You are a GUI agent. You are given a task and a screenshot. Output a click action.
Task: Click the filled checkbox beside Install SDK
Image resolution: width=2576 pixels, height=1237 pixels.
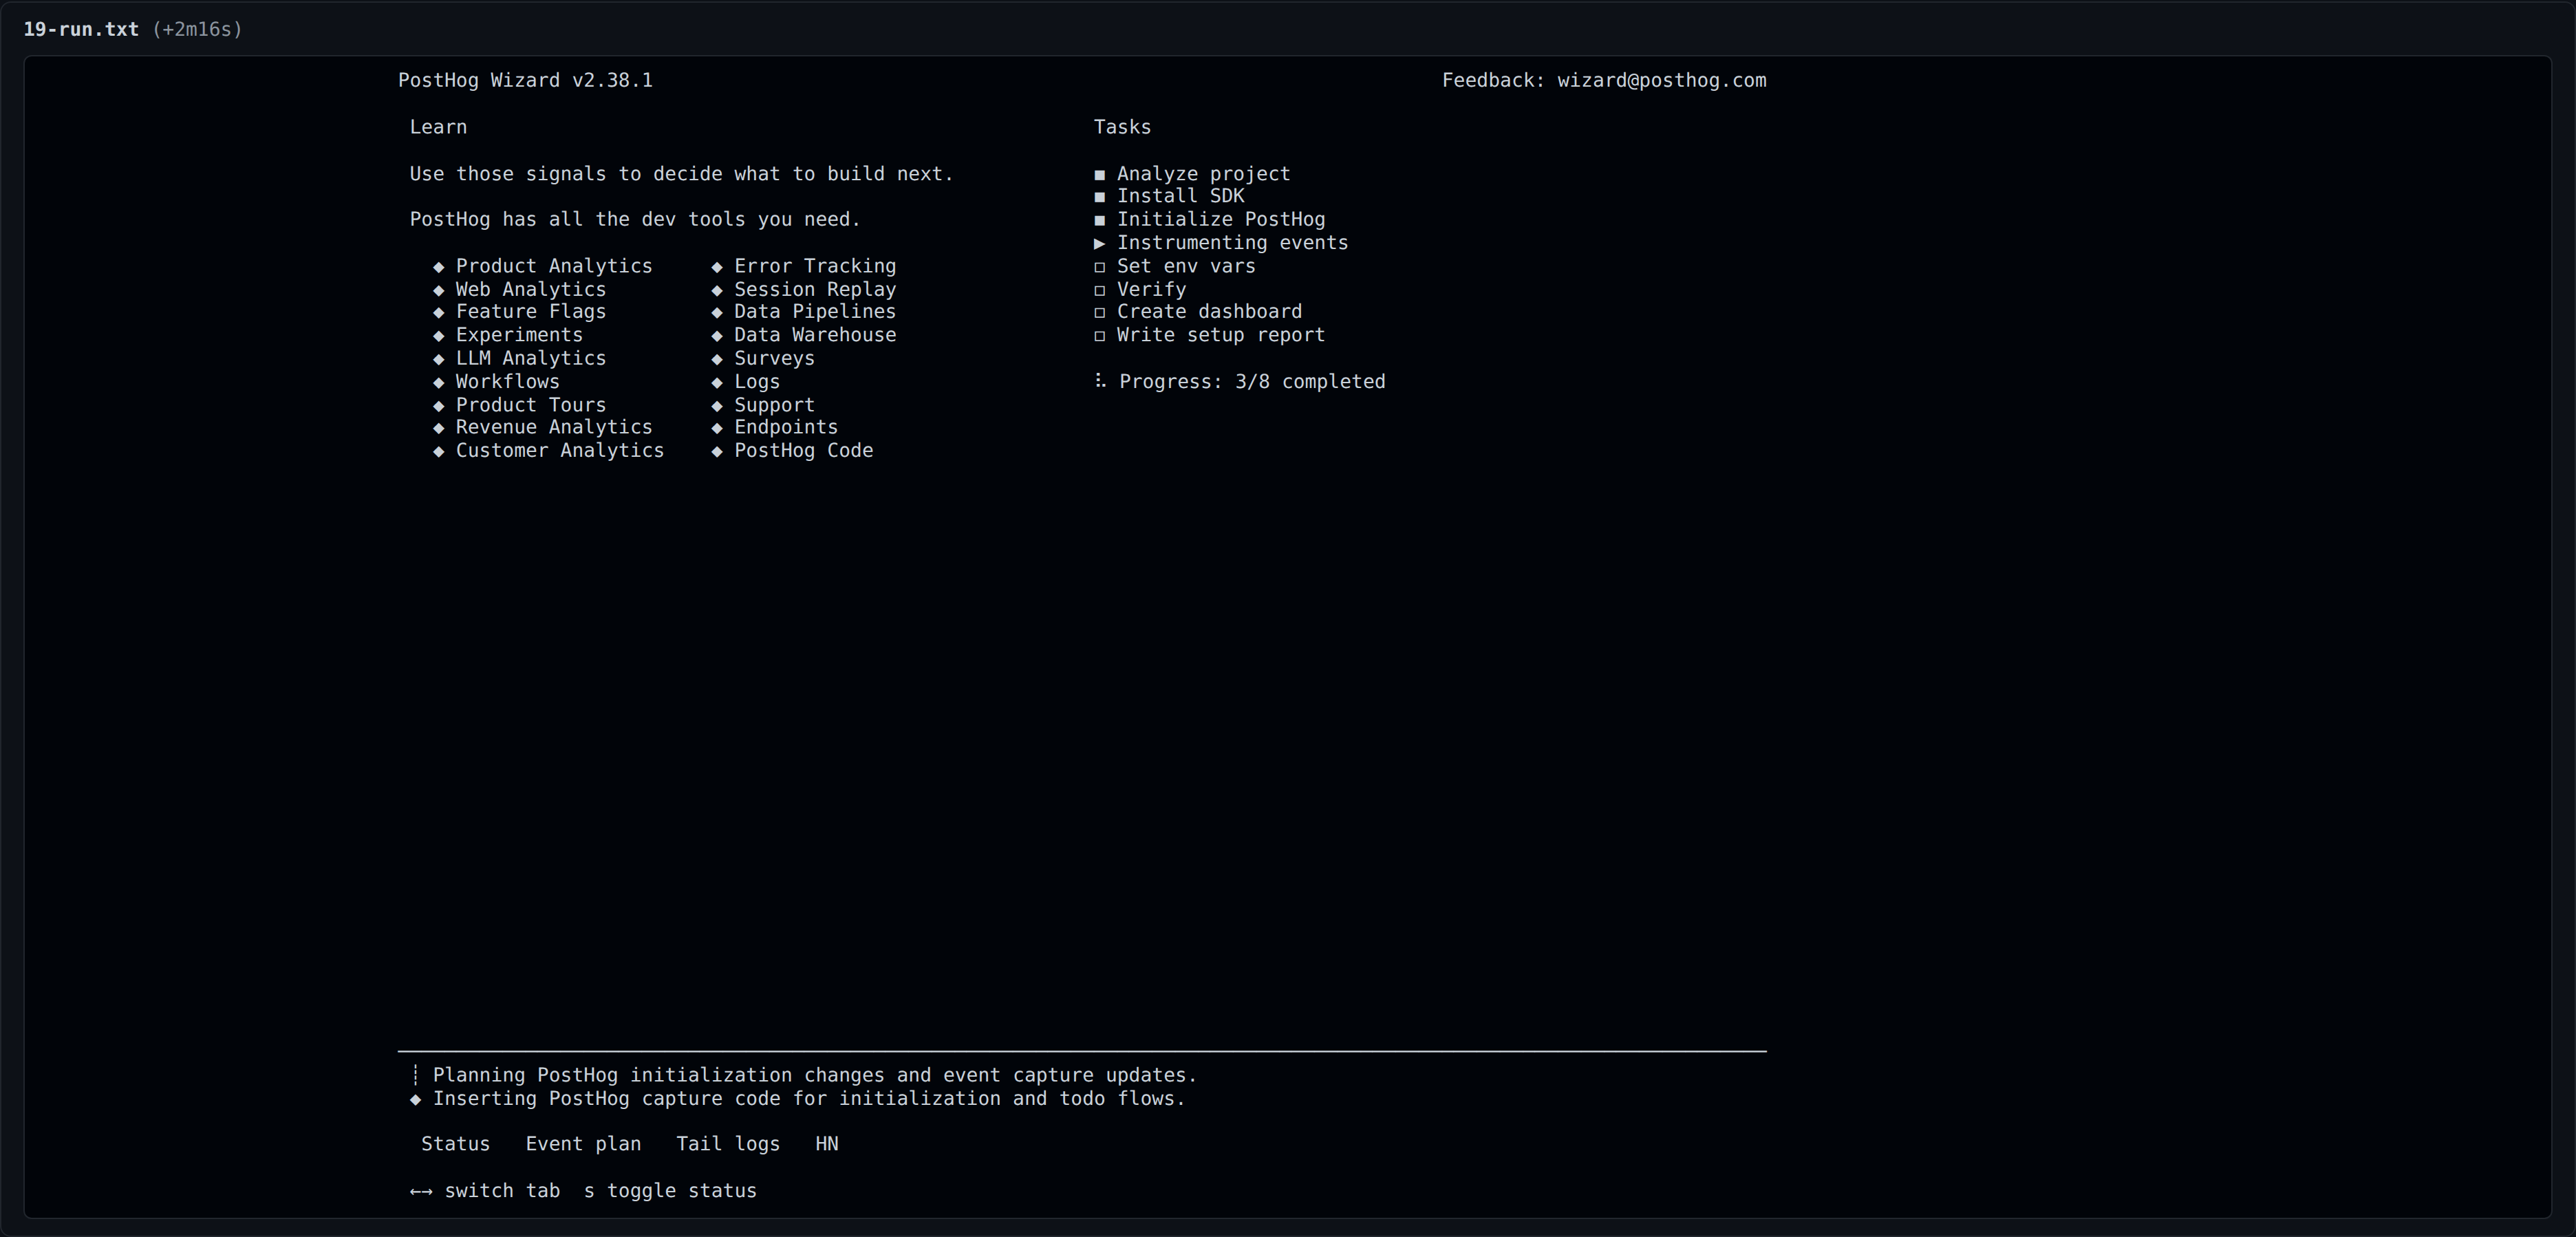(x=1100, y=197)
